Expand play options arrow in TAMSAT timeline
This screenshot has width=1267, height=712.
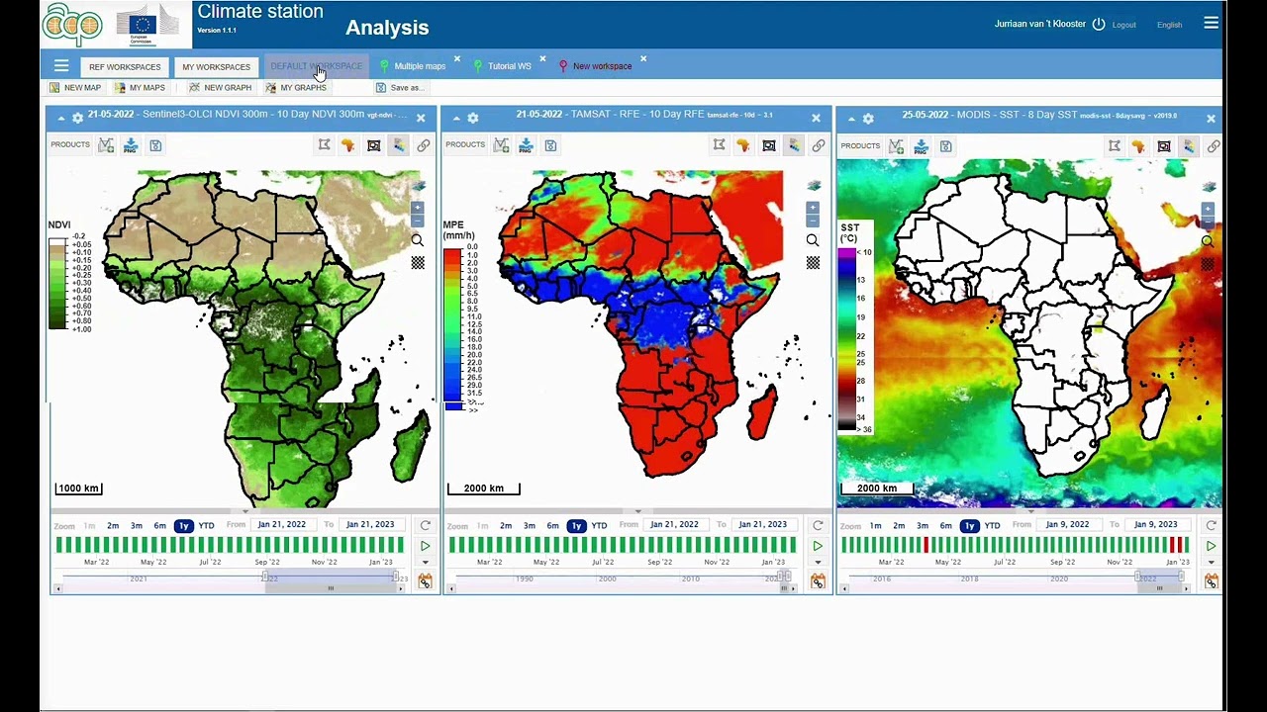point(818,563)
